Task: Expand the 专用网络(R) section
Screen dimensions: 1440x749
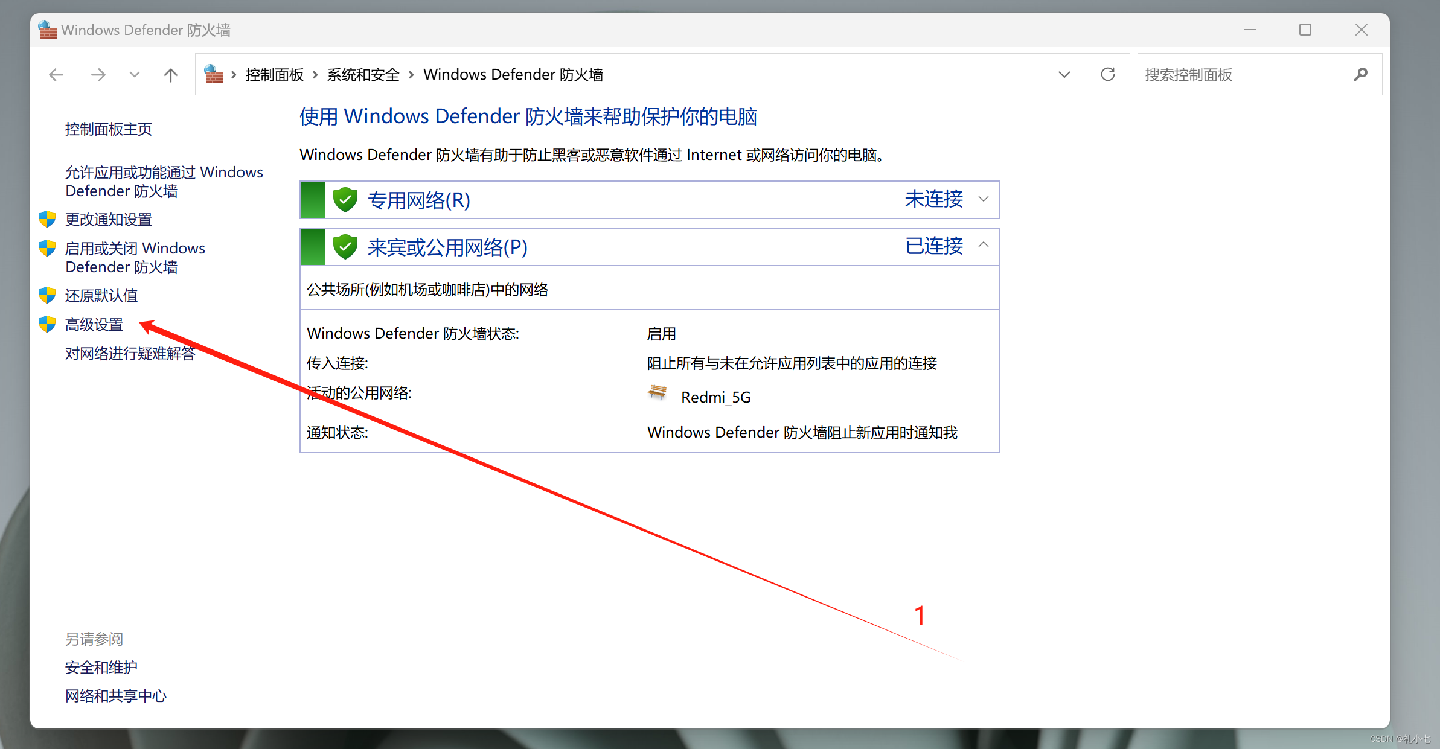Action: pyautogui.click(x=984, y=199)
